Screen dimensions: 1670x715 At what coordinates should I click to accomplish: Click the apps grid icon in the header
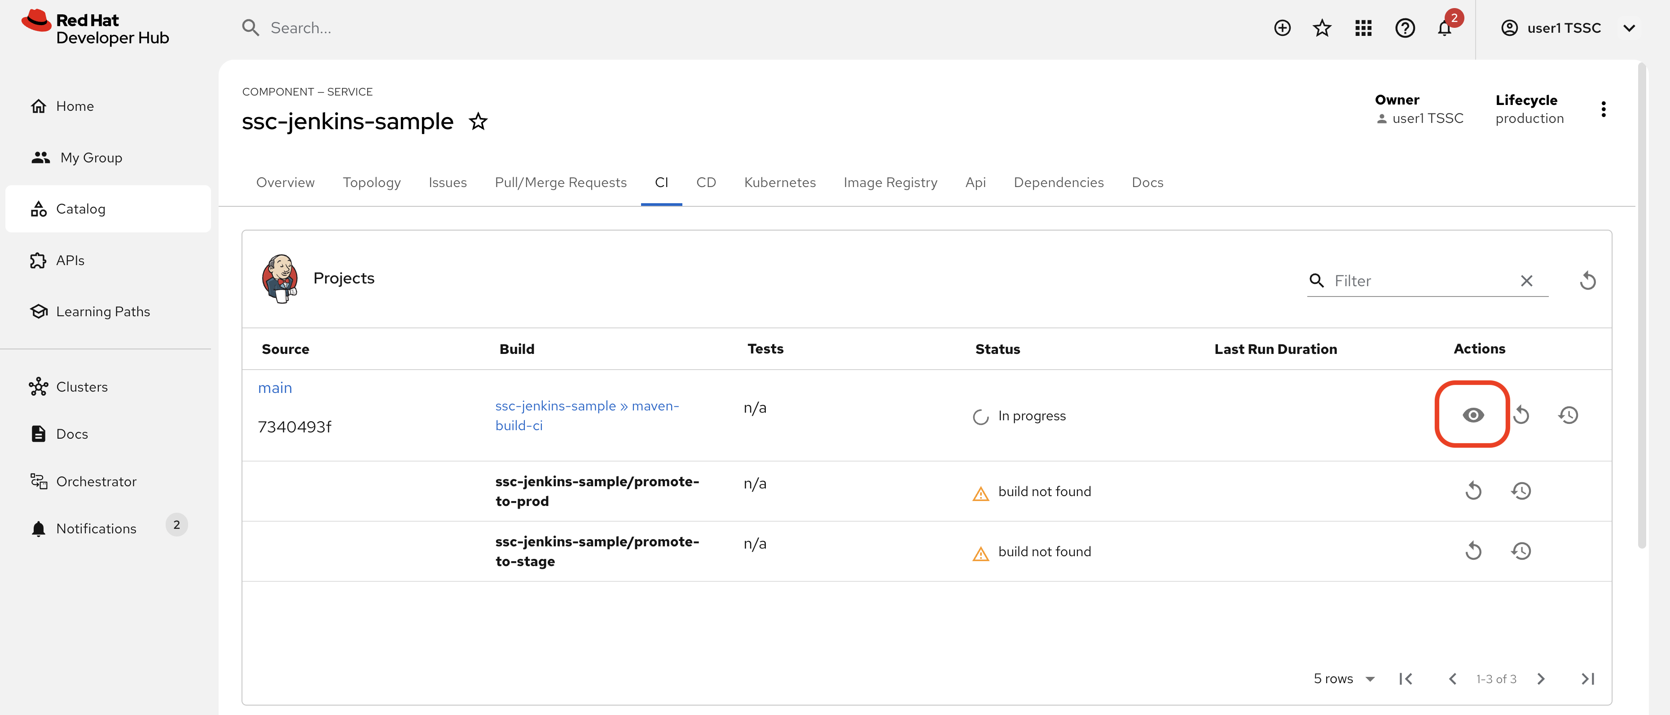pos(1363,28)
